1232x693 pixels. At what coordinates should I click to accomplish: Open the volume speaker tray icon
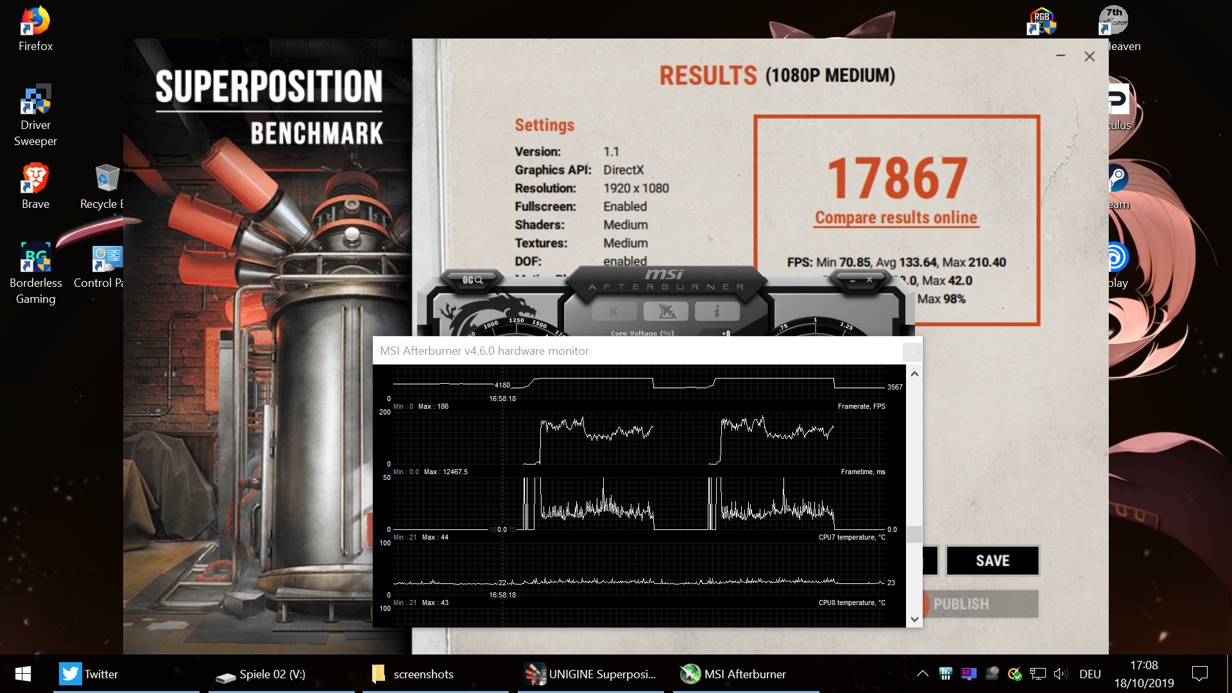coord(1060,674)
